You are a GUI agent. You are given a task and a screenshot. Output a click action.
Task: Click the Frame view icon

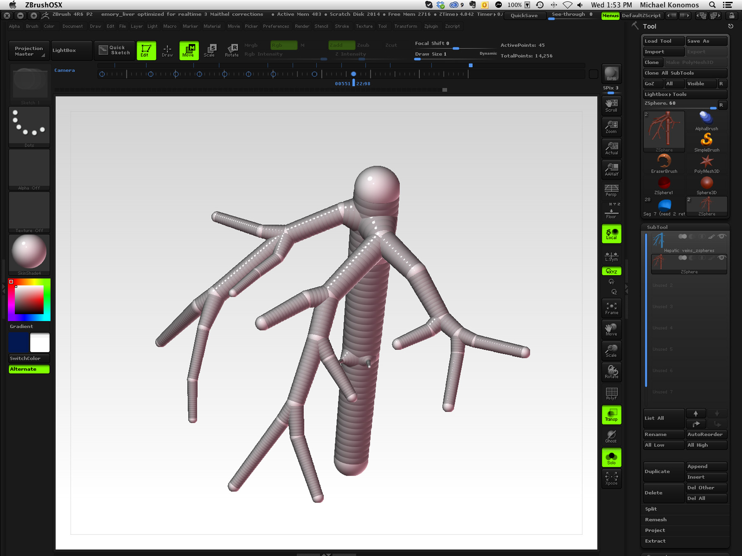tap(611, 308)
